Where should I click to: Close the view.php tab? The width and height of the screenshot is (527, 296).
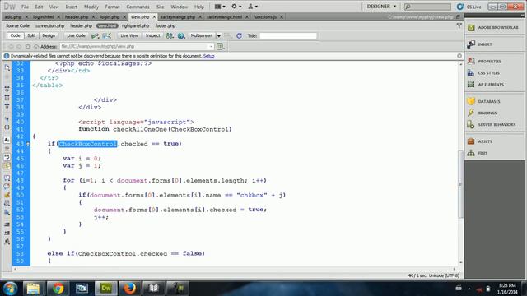pos(154,16)
